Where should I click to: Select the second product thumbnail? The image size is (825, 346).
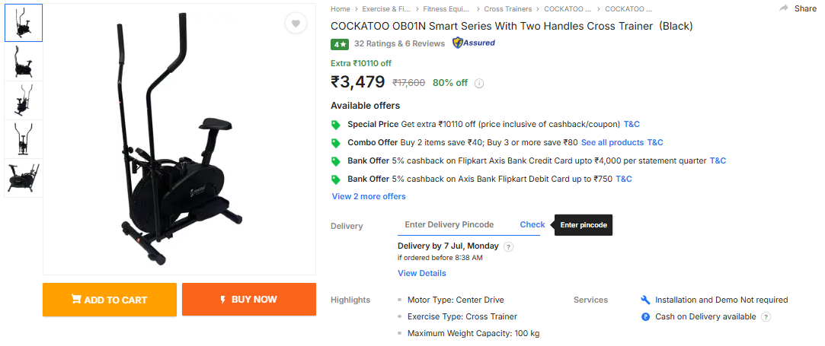(24, 62)
